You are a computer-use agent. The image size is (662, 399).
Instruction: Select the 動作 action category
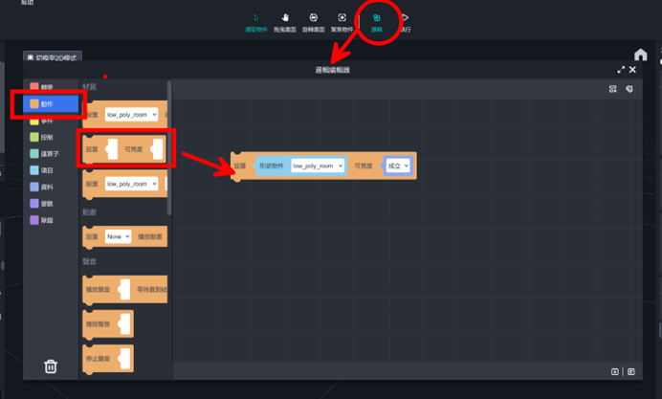(x=47, y=103)
